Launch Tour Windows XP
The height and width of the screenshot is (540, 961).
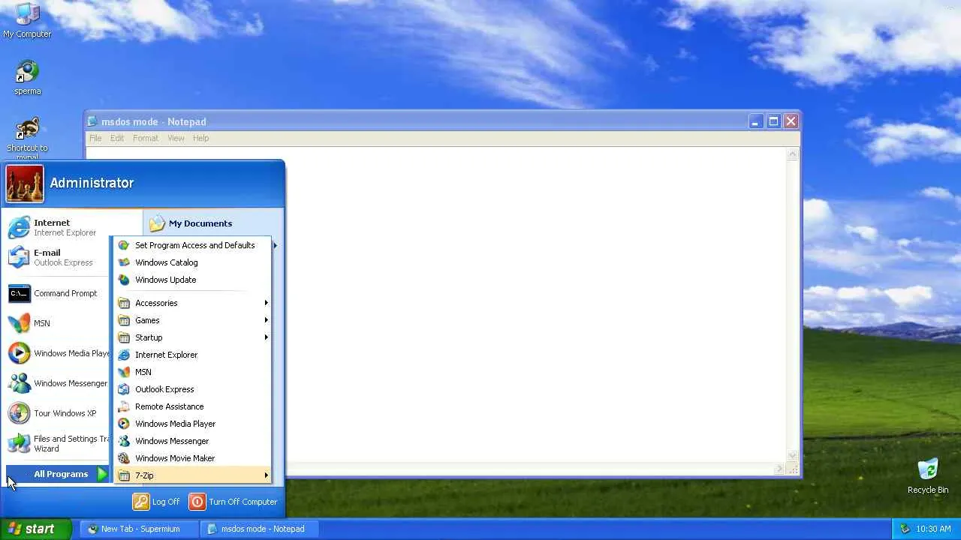(54, 413)
